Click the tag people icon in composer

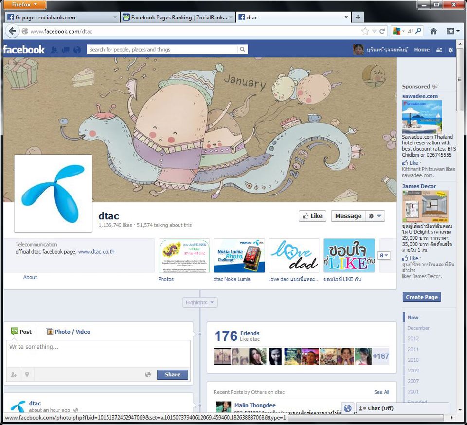14,374
